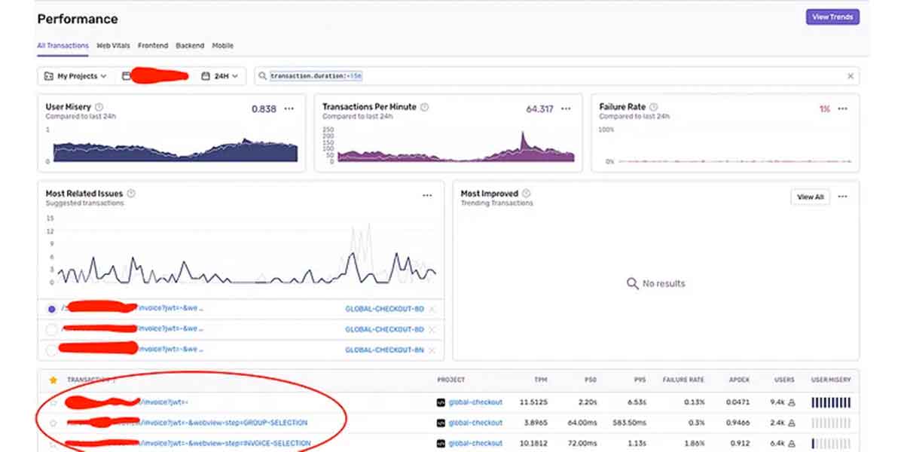Click the 64.317 transactions per minute value

[539, 108]
